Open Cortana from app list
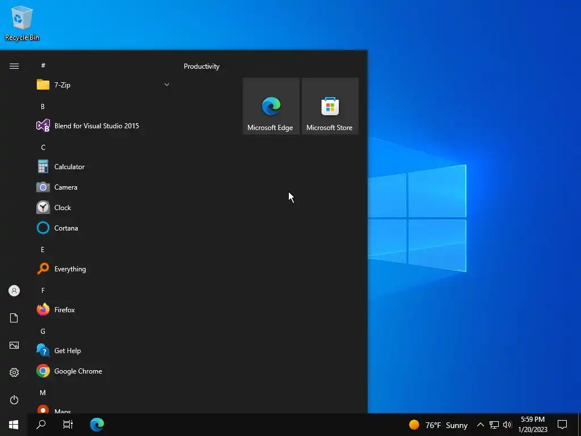 [104, 228]
